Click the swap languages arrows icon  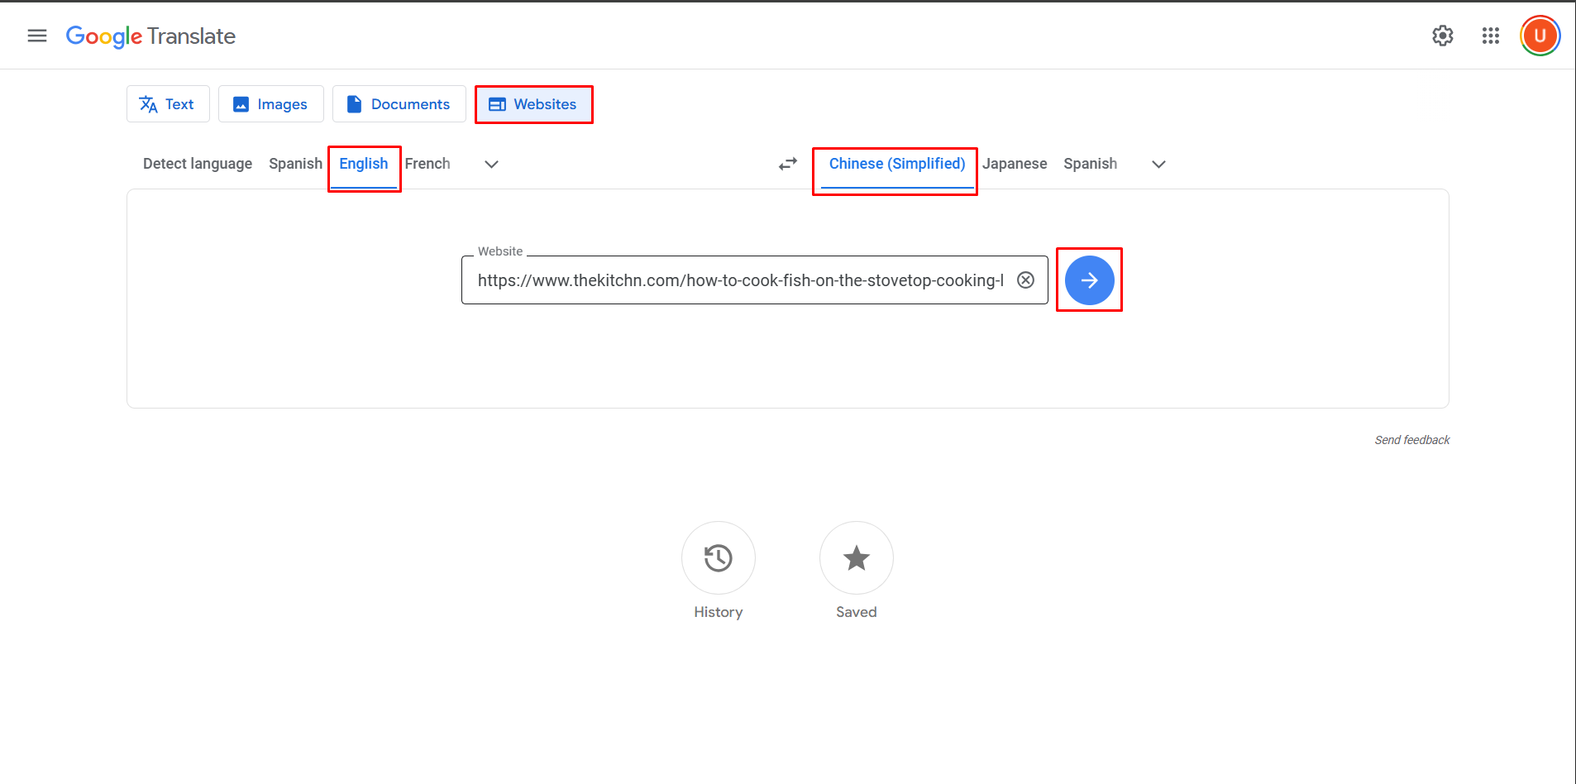(x=786, y=164)
